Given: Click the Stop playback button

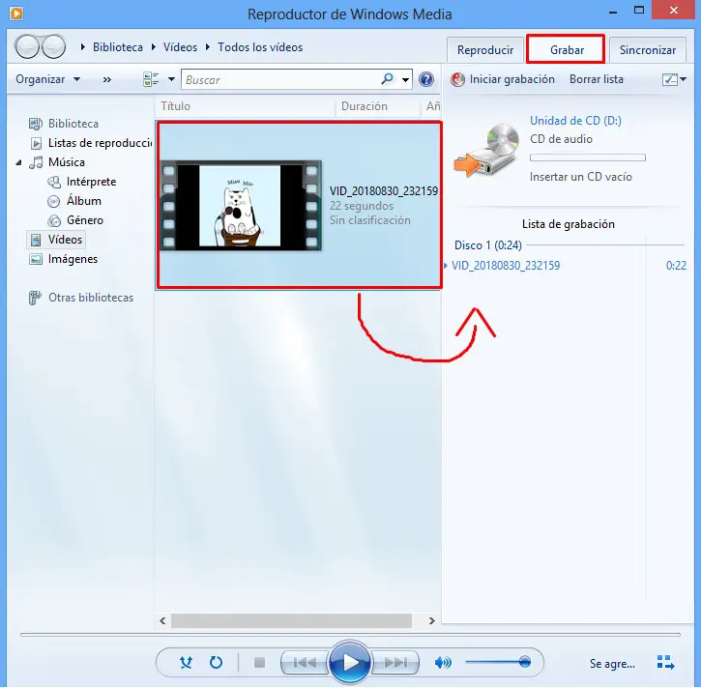Looking at the screenshot, I should [259, 662].
